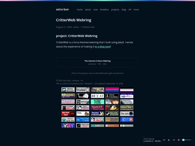
Task: Click the yellow Warning triangle badge
Action: pyautogui.click(x=112, y=120)
